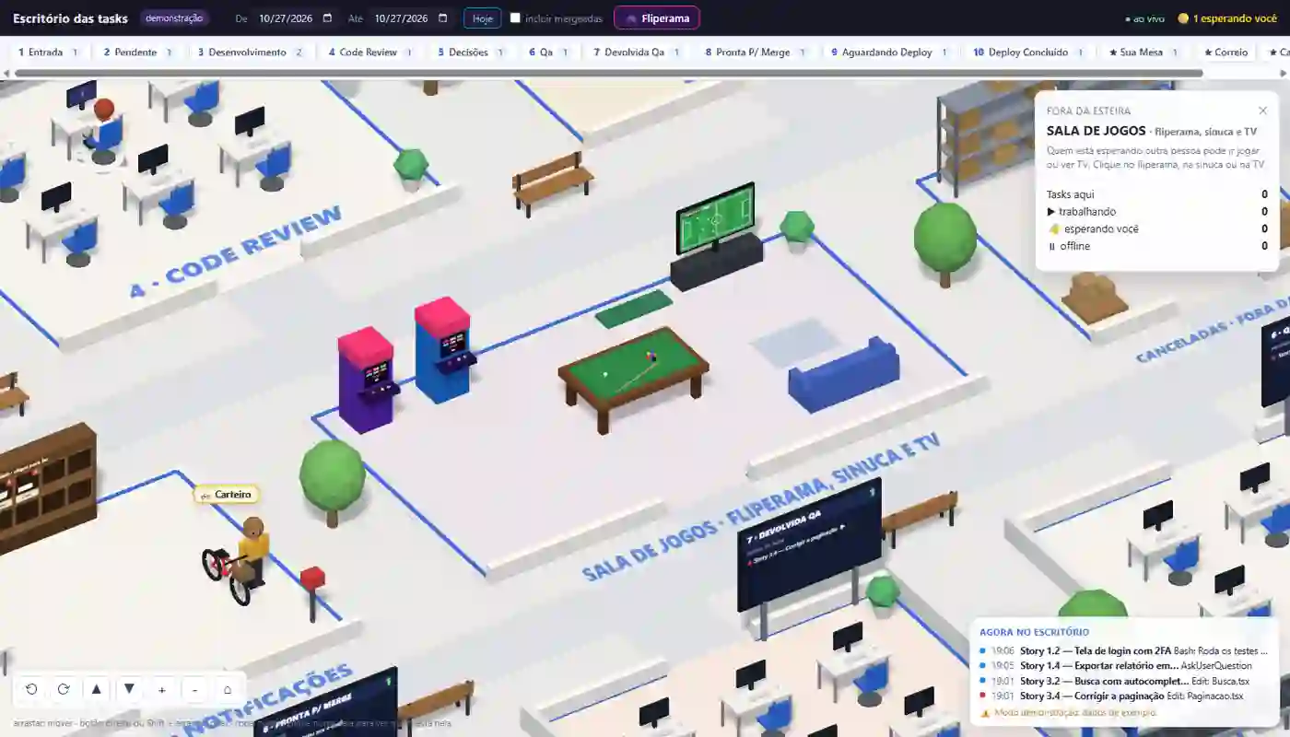Click the Carteiro name label
The image size is (1290, 737).
pyautogui.click(x=227, y=495)
